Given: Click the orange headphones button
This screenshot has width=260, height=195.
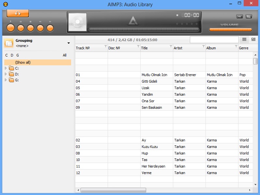Looking at the screenshot, I should point(18,13).
